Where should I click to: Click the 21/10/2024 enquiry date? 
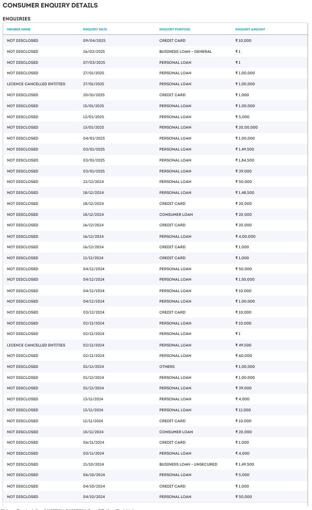pos(93,464)
